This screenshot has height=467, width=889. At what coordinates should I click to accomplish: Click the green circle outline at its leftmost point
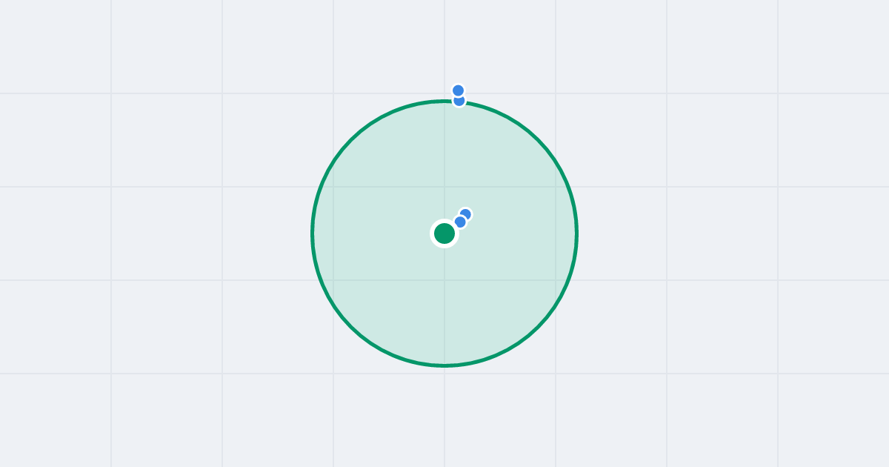[x=313, y=233]
